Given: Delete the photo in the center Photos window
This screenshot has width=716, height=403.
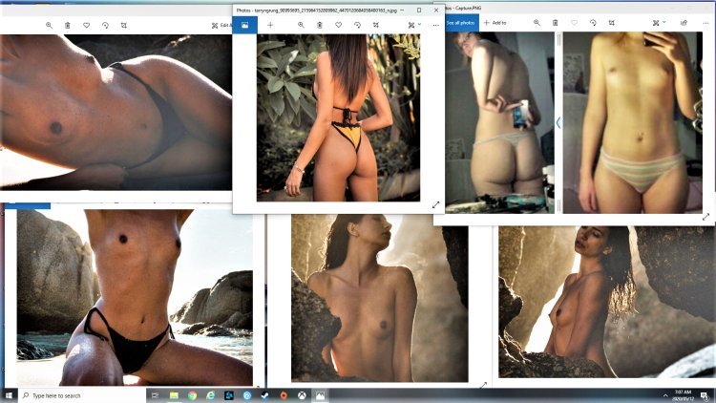Looking at the screenshot, I should click(x=320, y=25).
